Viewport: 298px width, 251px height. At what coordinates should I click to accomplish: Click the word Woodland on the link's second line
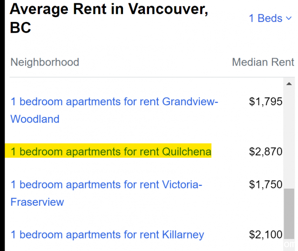[35, 119]
